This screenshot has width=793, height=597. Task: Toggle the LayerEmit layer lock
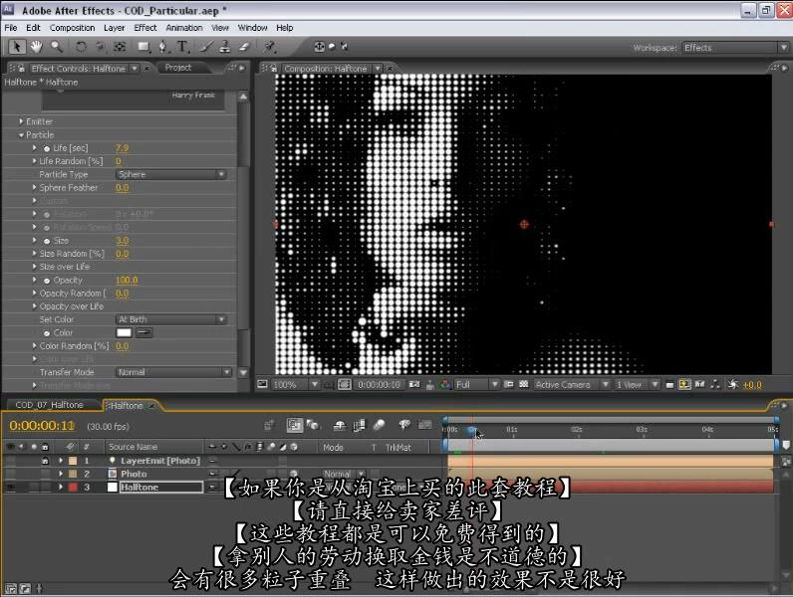pos(45,461)
